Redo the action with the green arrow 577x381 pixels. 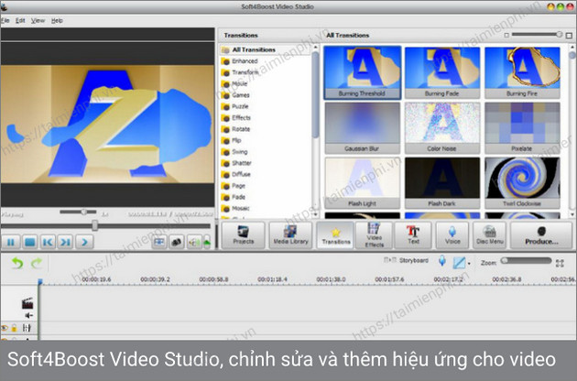[x=37, y=263]
